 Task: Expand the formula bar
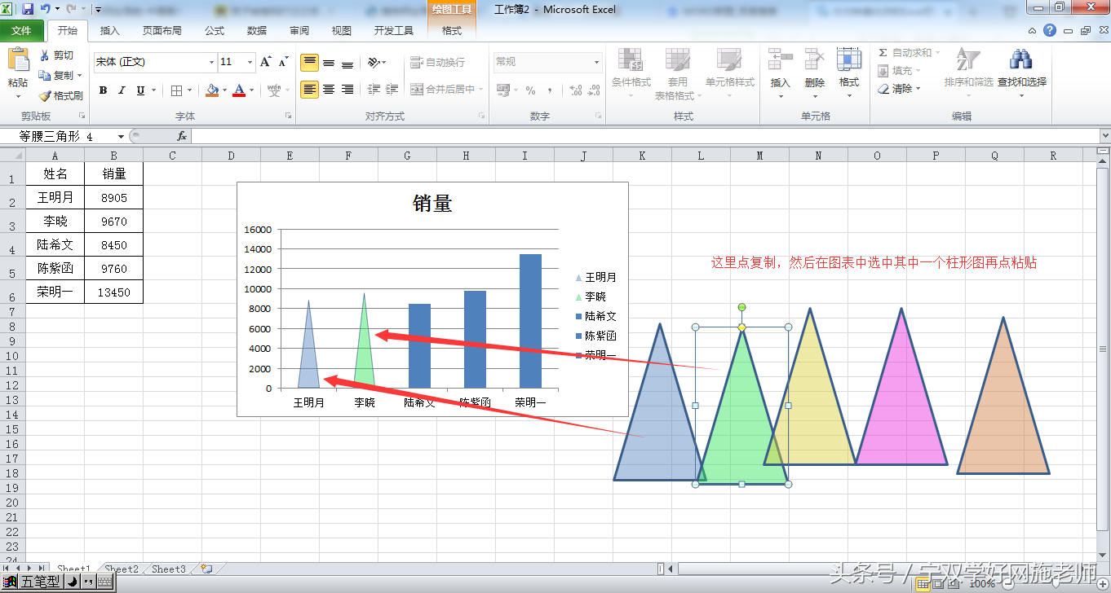1104,136
